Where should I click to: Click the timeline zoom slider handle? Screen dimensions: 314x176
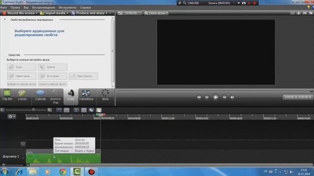tap(33, 110)
